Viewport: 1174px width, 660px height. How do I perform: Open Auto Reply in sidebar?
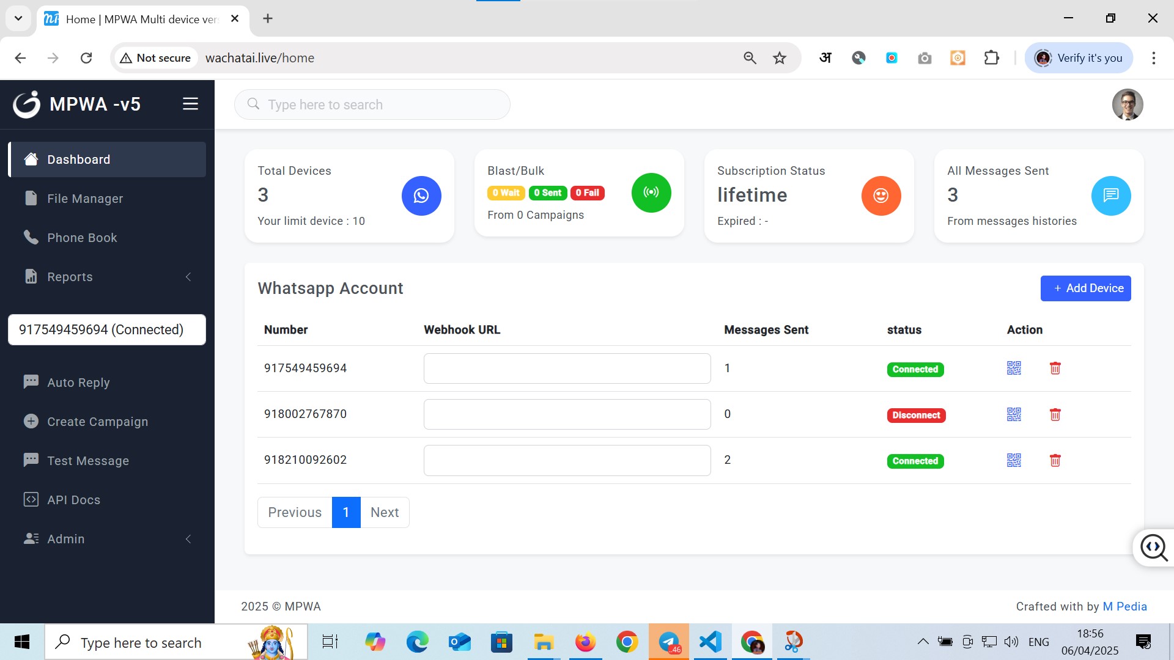coord(78,383)
